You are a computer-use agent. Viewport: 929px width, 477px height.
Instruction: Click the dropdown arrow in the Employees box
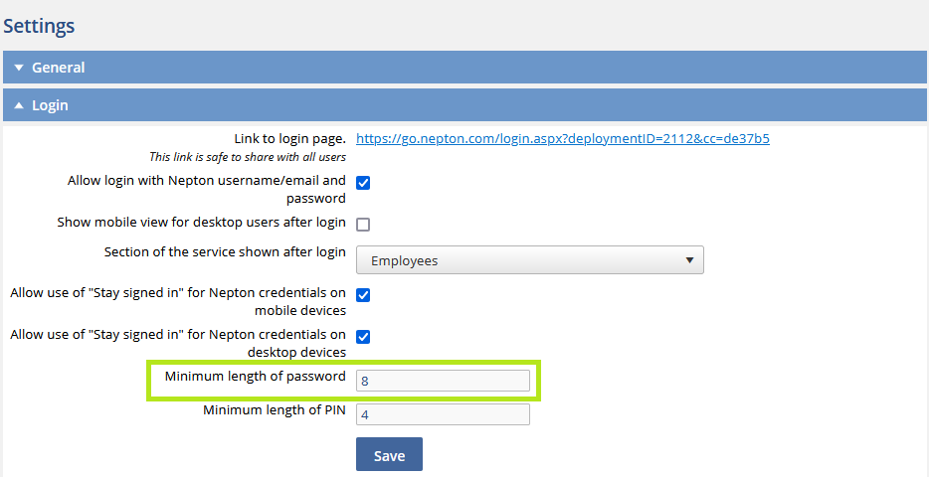tap(689, 260)
